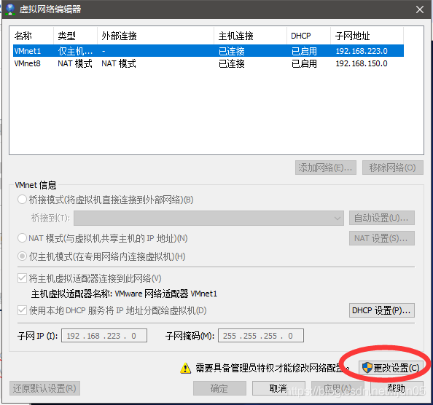433x405 pixels.
Task: Select 仅主机模式 radio button
Action: pyautogui.click(x=22, y=256)
